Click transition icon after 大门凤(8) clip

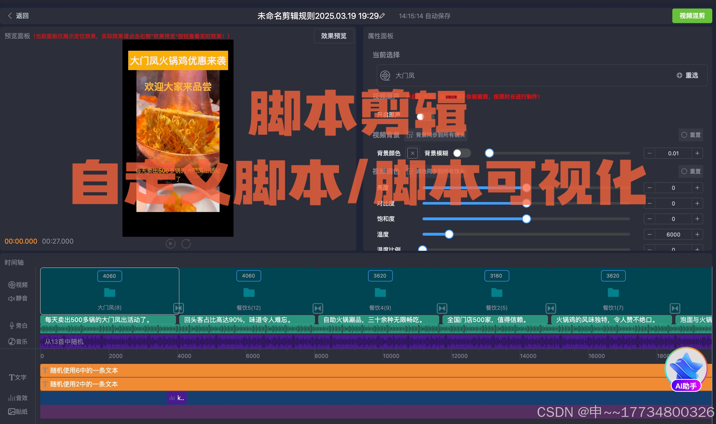[178, 308]
